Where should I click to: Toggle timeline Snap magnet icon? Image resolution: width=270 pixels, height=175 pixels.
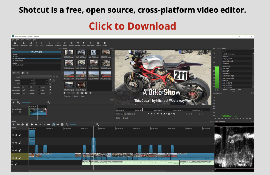click(x=54, y=124)
